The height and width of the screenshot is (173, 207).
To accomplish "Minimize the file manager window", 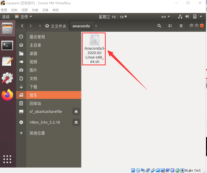I will point(191,26).
